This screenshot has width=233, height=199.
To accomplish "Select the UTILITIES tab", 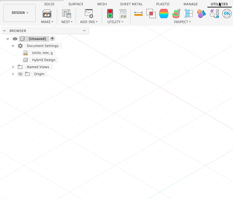I will pos(219,4).
